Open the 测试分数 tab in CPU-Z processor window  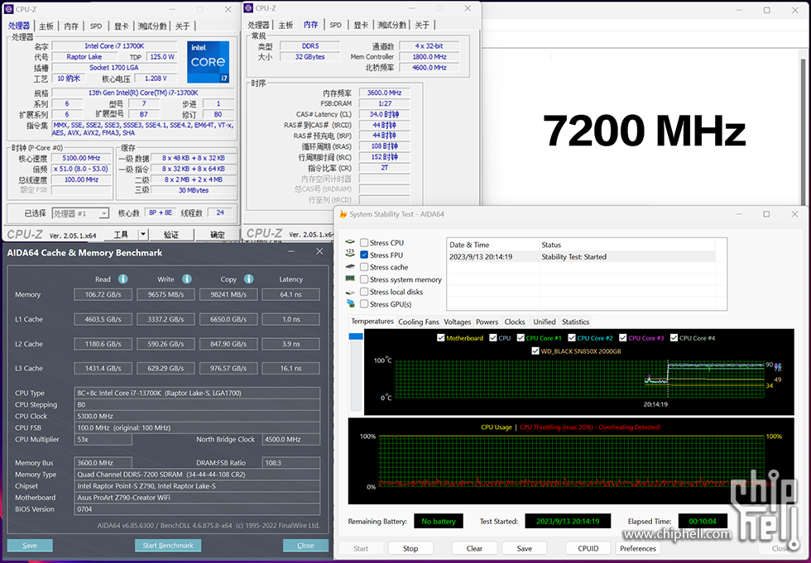(x=152, y=26)
